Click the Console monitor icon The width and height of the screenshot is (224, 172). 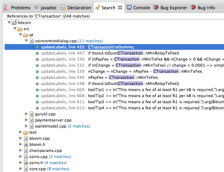(x=129, y=8)
